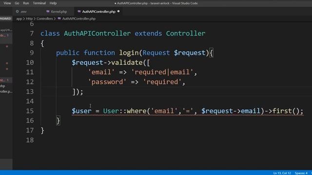The image size is (312, 175).
Task: Click the closing brace on line 16
Action: (x=58, y=121)
